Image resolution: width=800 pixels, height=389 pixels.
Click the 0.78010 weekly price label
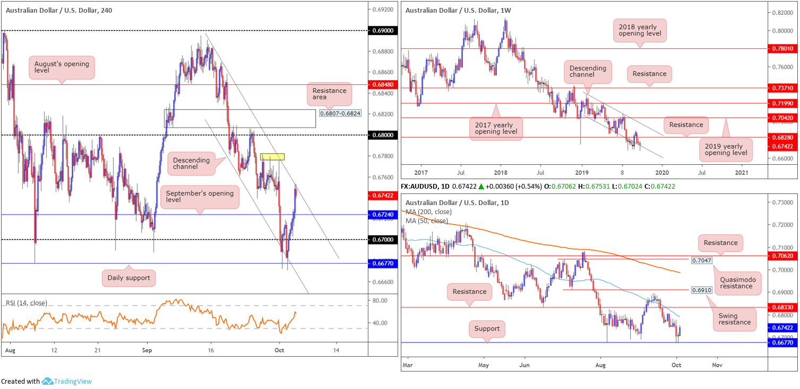point(782,48)
